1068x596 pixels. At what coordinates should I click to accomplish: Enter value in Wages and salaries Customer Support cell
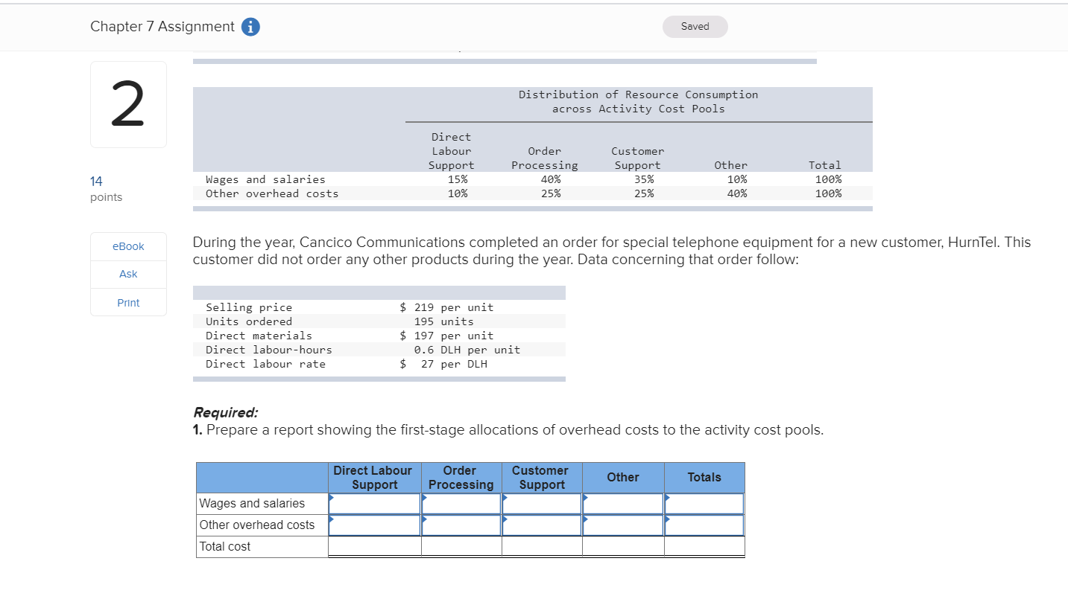(x=542, y=504)
